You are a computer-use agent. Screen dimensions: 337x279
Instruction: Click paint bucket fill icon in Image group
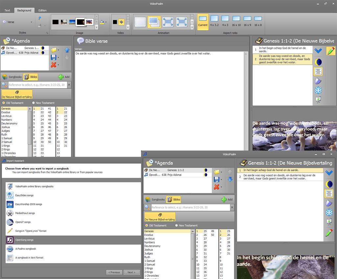click(102, 22)
